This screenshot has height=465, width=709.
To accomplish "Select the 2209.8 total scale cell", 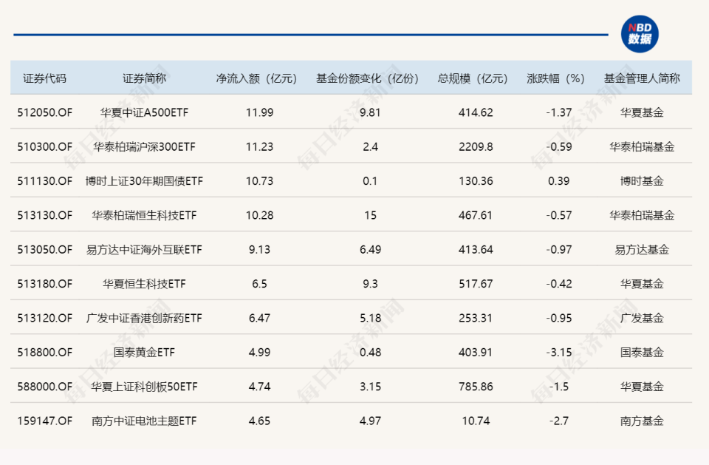I will [x=475, y=147].
